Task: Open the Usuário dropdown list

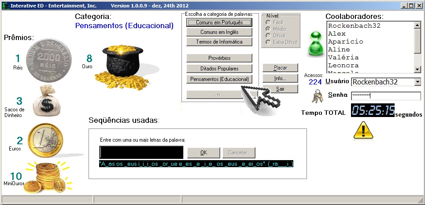Action: coord(417,82)
